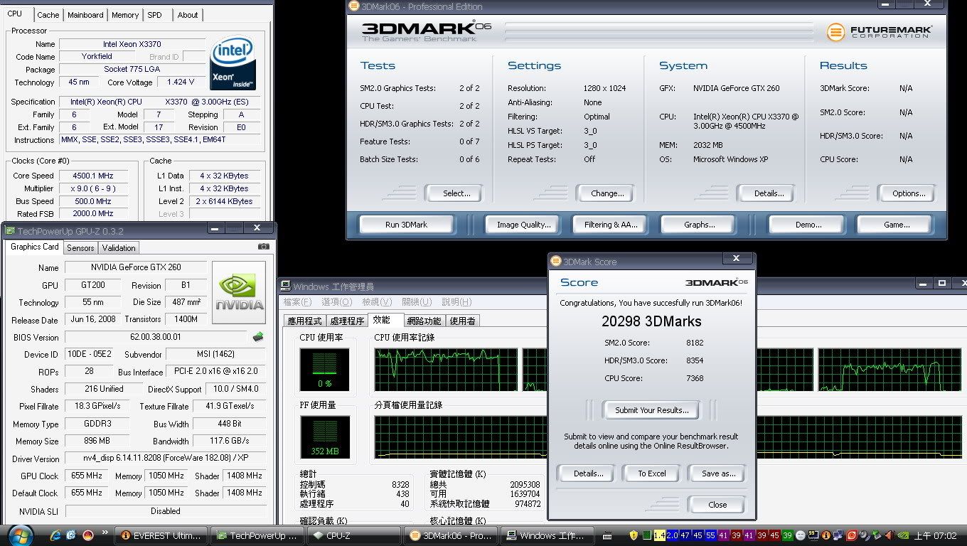The image size is (967, 546).
Task: Click the Demo... button
Action: tap(807, 225)
